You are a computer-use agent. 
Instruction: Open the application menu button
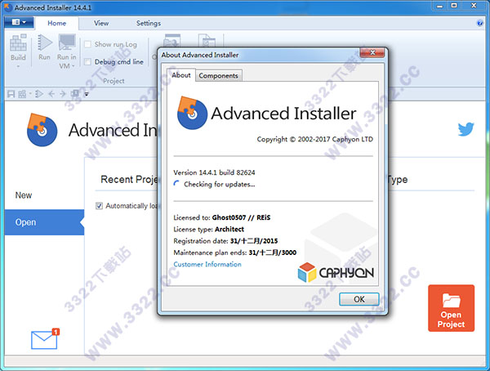pyautogui.click(x=19, y=22)
